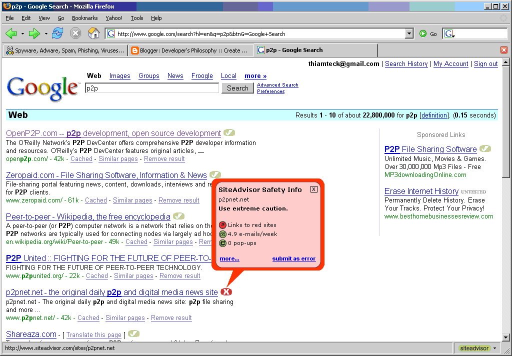512x356 pixels.
Task: Switch to the Spyware, Adware, Spam tab
Action: pos(65,50)
